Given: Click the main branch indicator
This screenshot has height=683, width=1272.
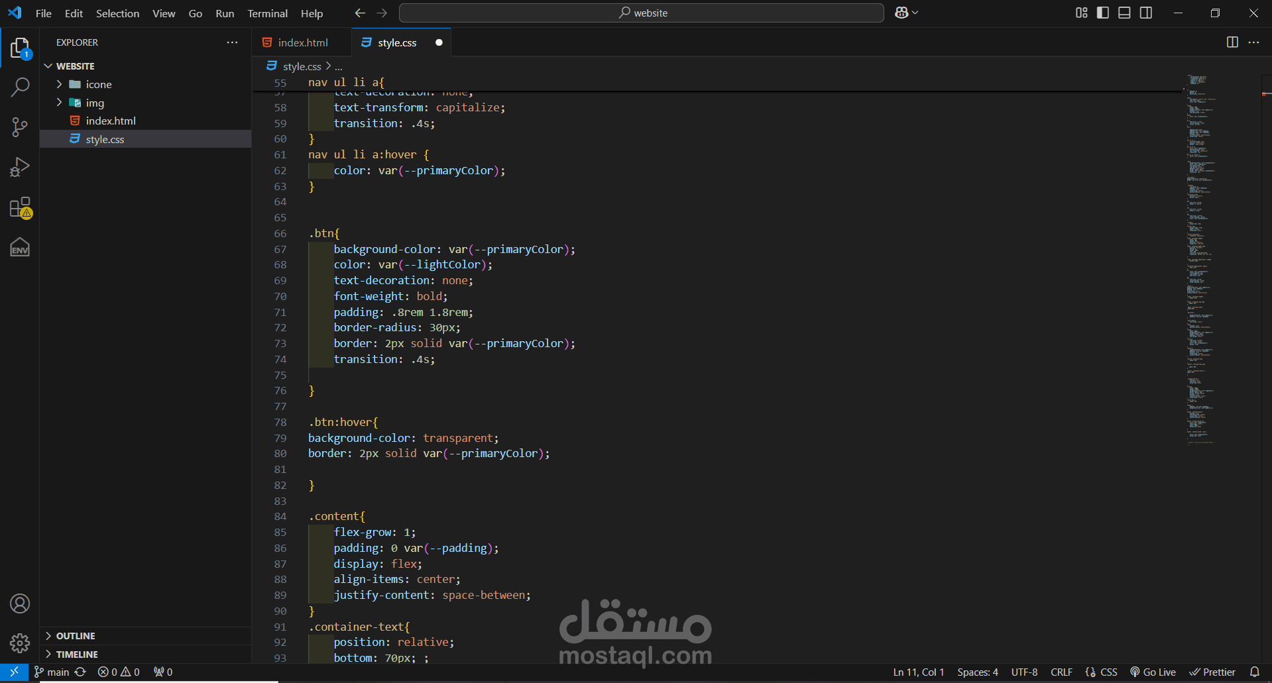Looking at the screenshot, I should click(52, 672).
